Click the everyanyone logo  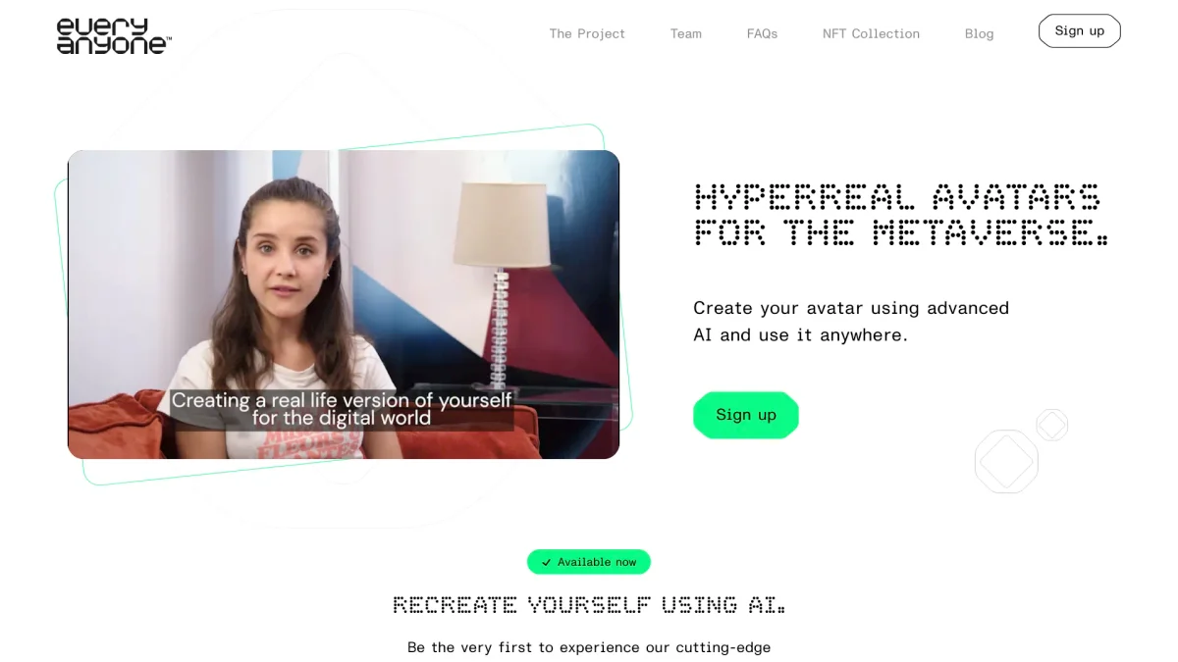pos(114,35)
